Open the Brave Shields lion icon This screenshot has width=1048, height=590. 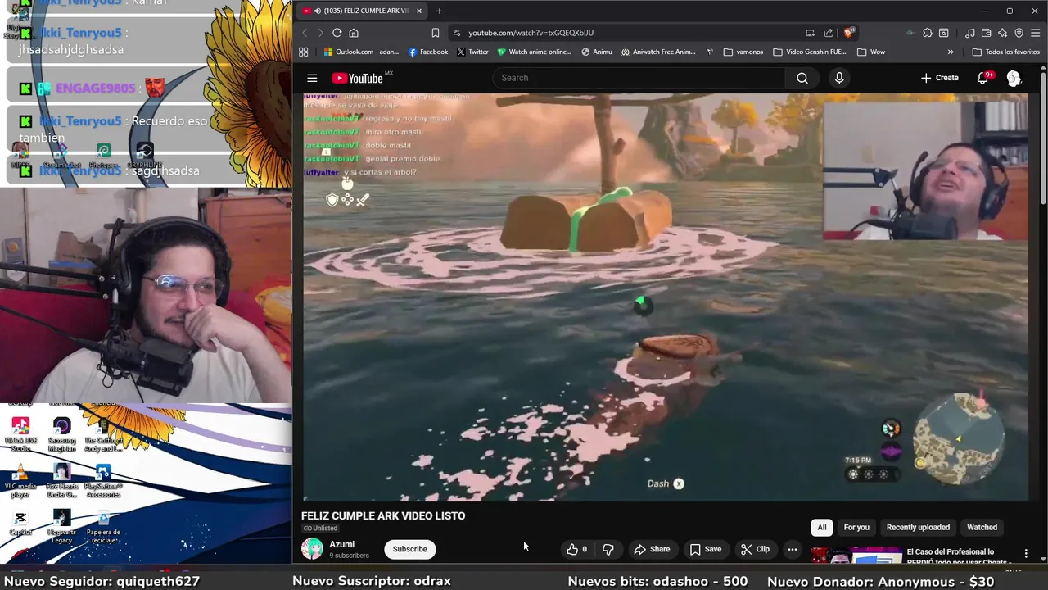click(x=849, y=33)
